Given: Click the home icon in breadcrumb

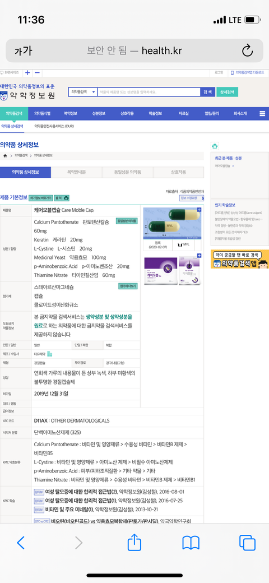Looking at the screenshot, I should (x=5, y=155).
